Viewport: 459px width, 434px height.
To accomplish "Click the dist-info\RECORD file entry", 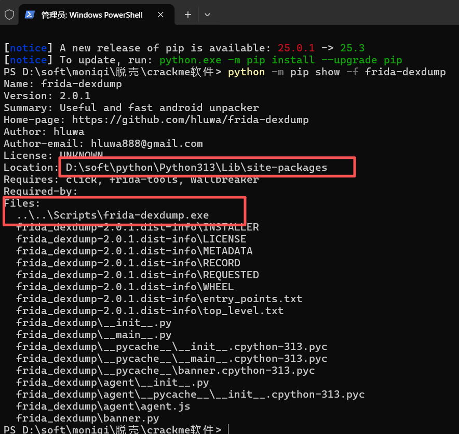I will coord(128,263).
